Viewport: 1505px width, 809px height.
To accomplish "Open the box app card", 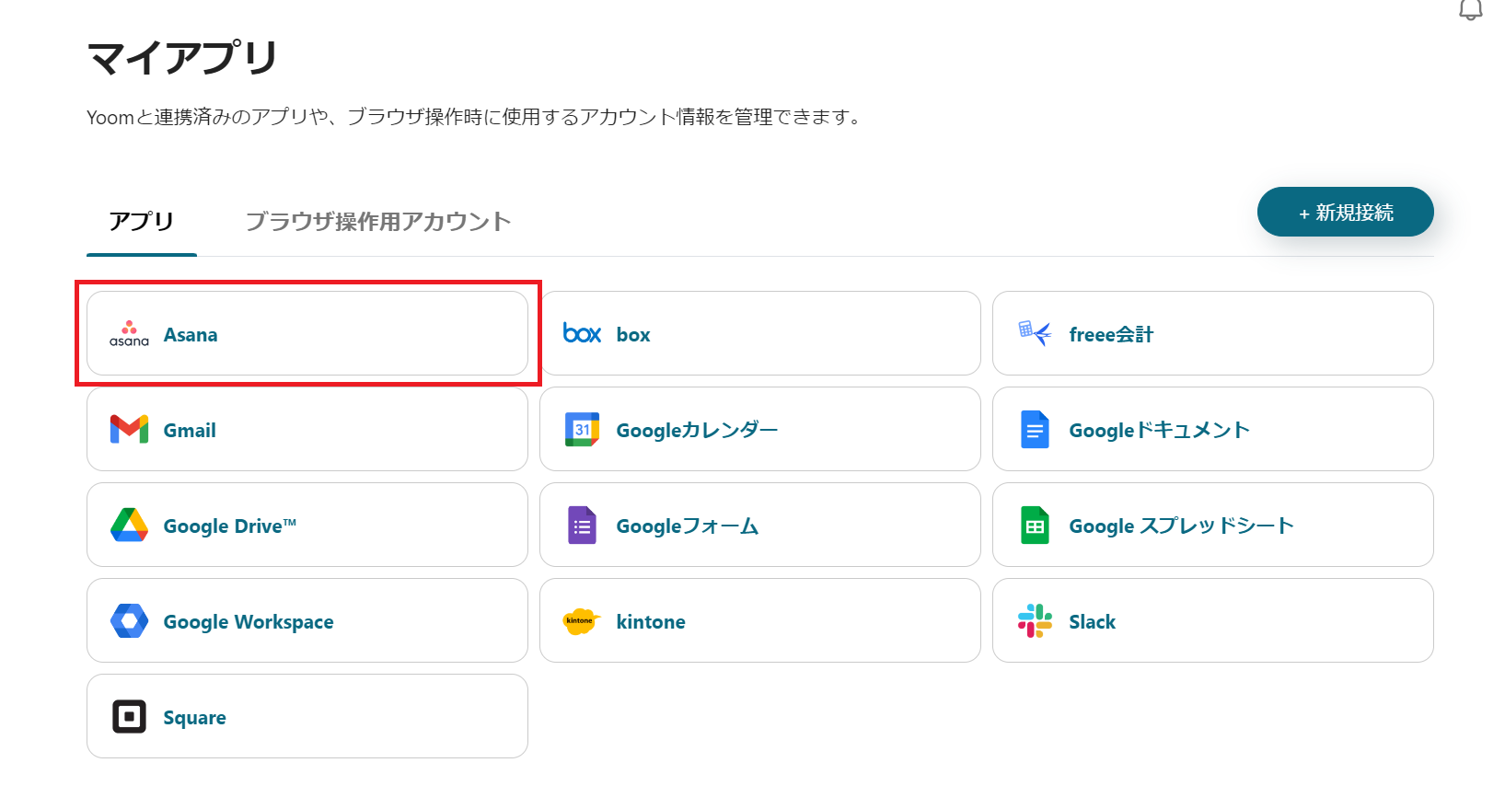I will (760, 333).
